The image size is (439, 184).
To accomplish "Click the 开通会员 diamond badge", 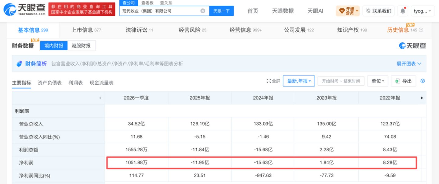I will tap(348, 11).
